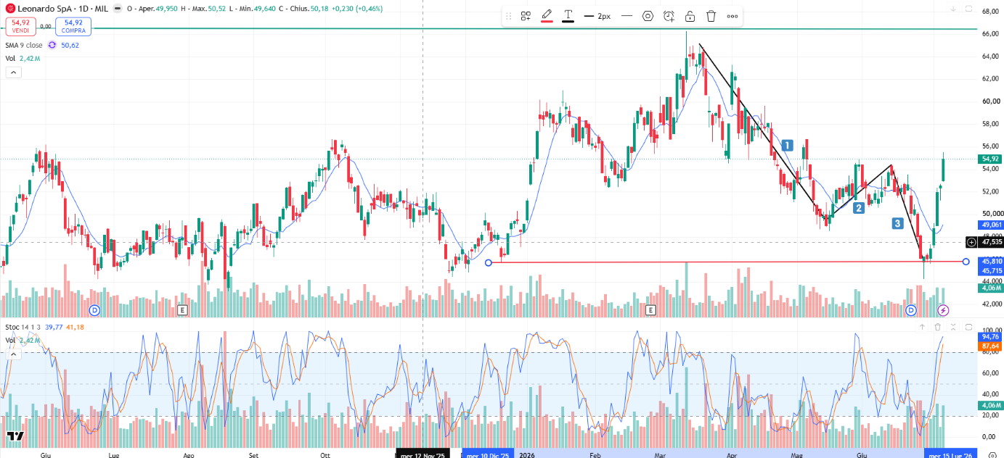
Task: Click the 94,76 stochastic value label
Action: (991, 337)
